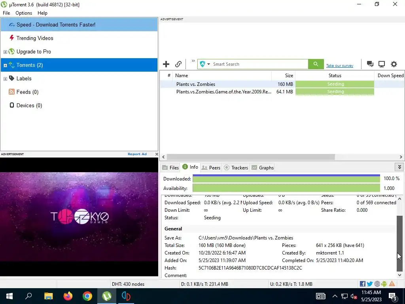This screenshot has width=405, height=304.
Task: Select the Plants vs. Zombies torrent row
Action: click(282, 84)
